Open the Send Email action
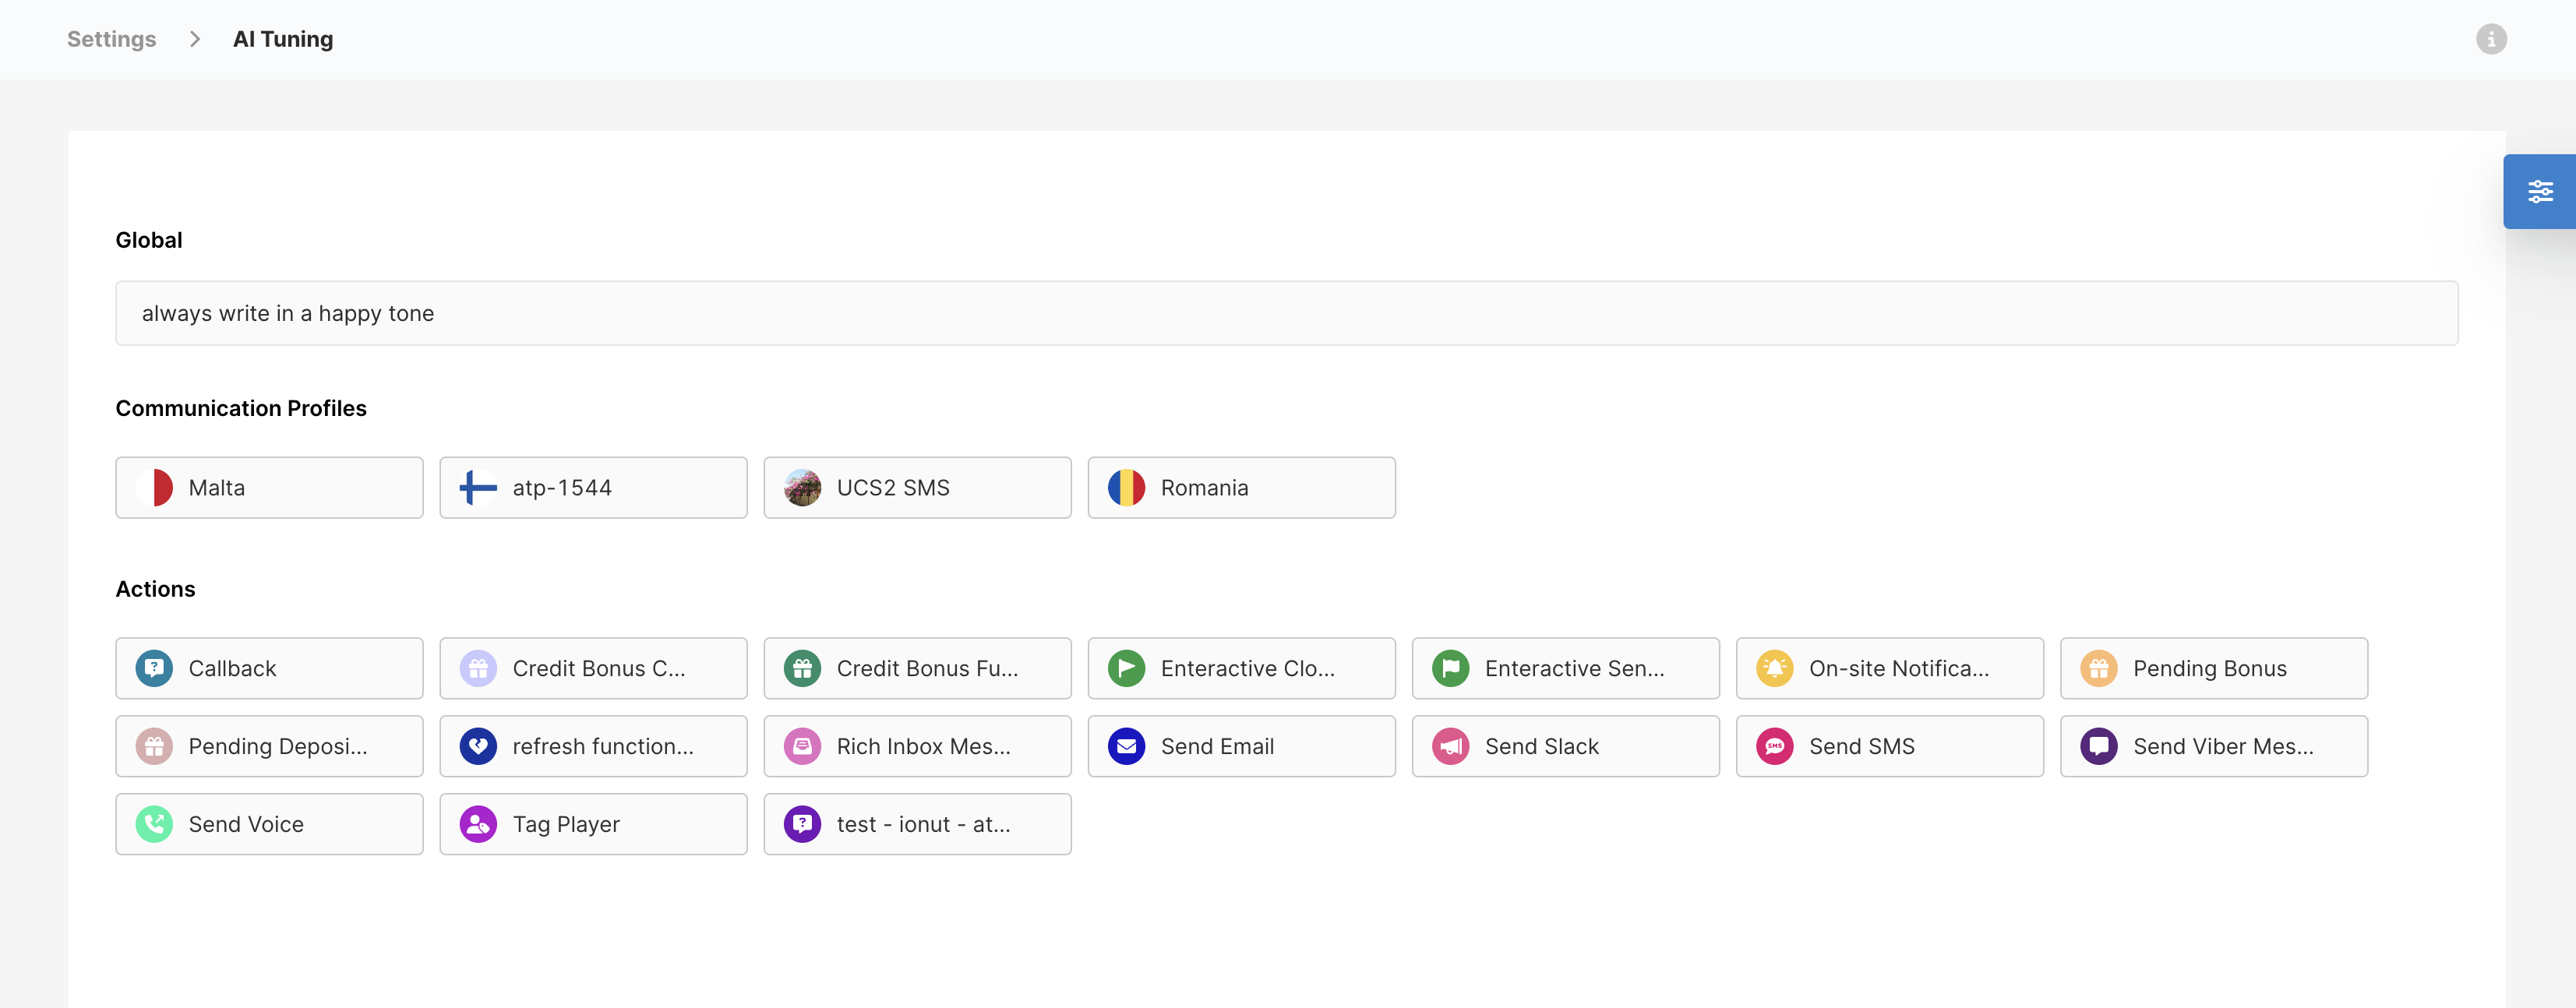This screenshot has width=2576, height=1008. 1241,746
